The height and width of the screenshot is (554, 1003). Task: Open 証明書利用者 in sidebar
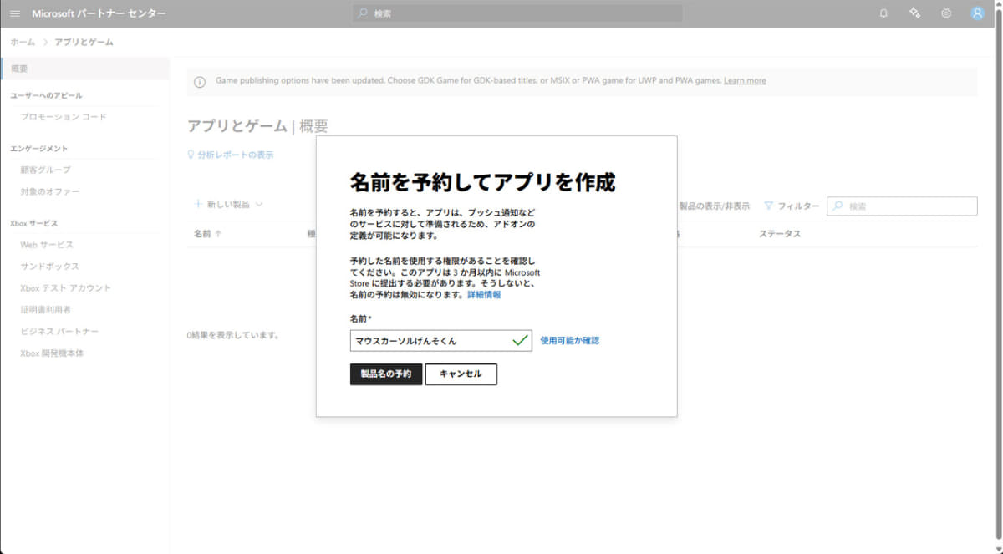(45, 309)
